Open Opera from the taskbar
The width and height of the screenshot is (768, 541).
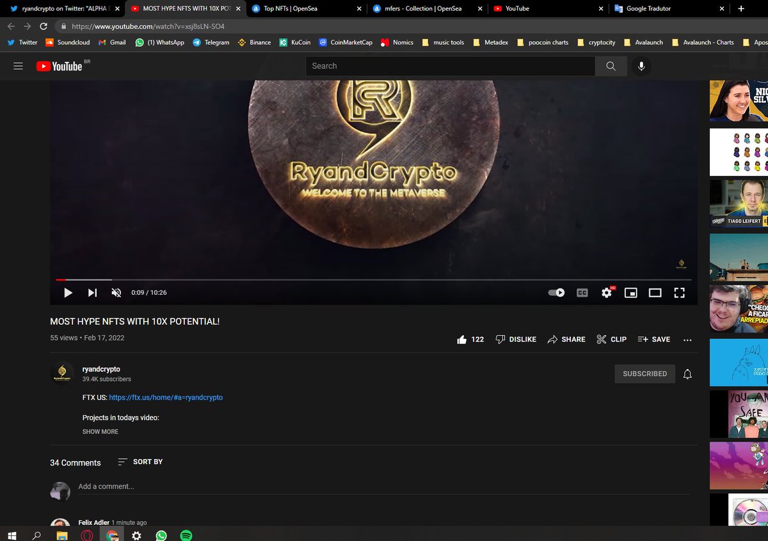(86, 536)
